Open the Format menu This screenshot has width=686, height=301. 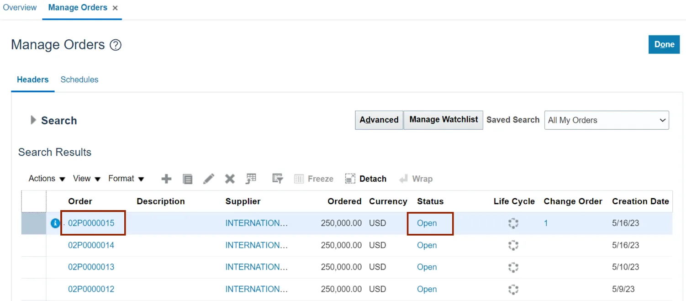126,179
